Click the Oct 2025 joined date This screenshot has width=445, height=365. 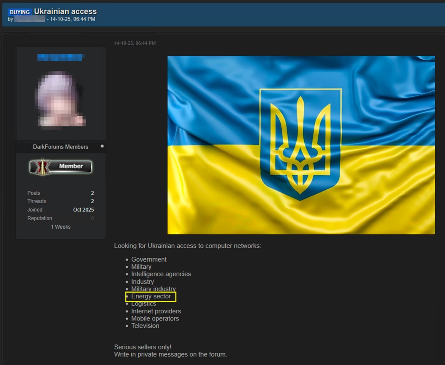tap(83, 210)
